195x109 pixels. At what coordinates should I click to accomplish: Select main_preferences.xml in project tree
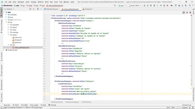click(x=22, y=48)
